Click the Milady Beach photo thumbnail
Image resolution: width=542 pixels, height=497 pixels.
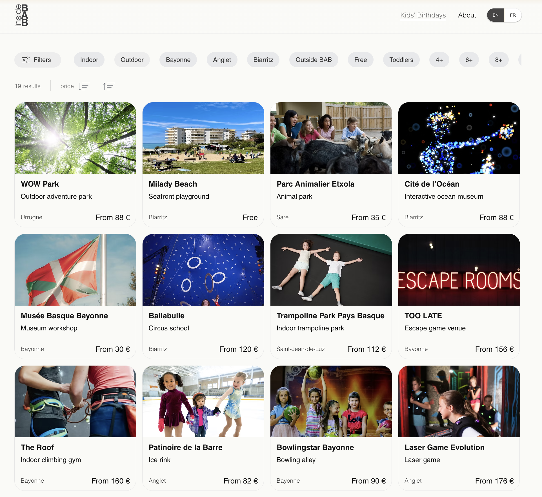coord(203,138)
